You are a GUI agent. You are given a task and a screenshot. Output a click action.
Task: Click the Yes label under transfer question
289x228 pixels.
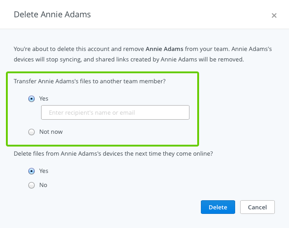click(44, 98)
